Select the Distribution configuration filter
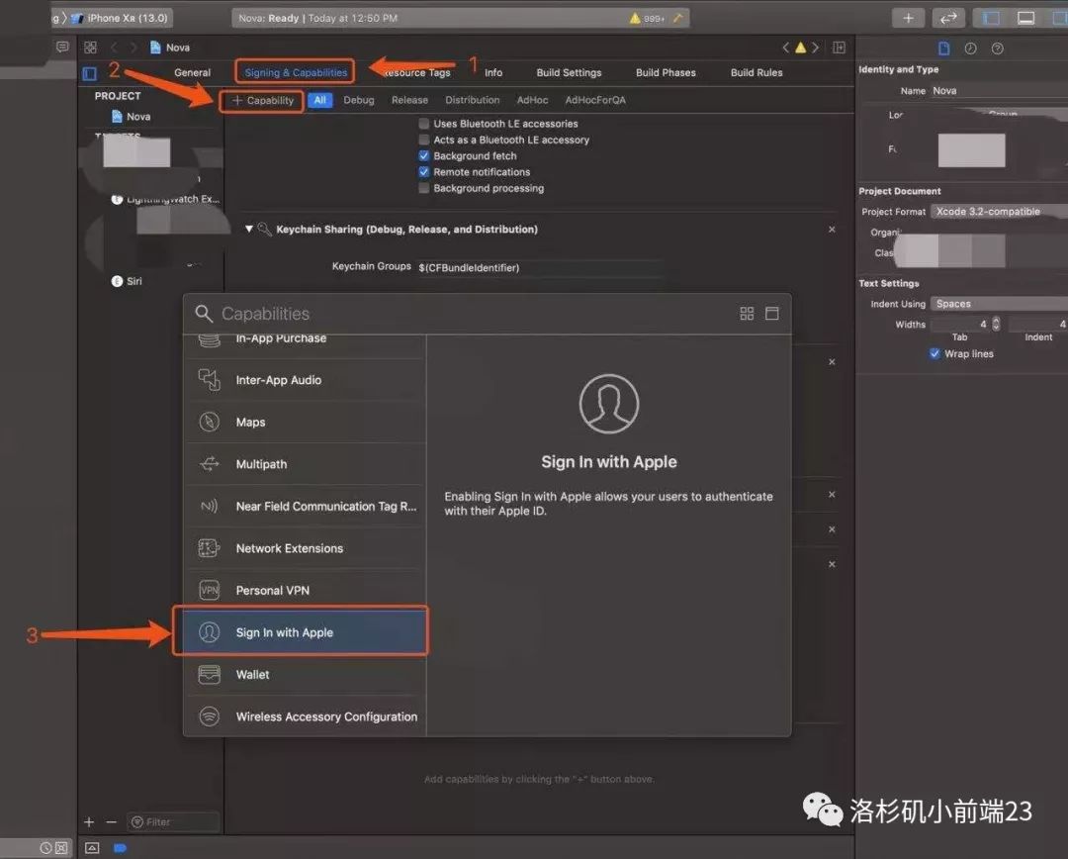The height and width of the screenshot is (859, 1068). tap(472, 100)
